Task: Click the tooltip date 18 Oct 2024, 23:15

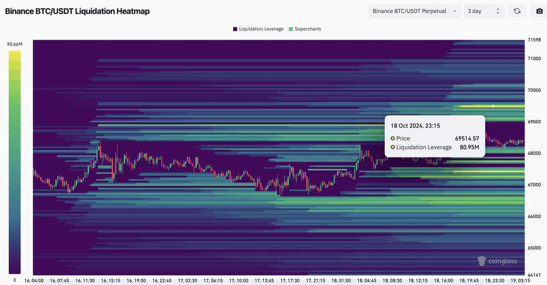Action: [x=415, y=125]
